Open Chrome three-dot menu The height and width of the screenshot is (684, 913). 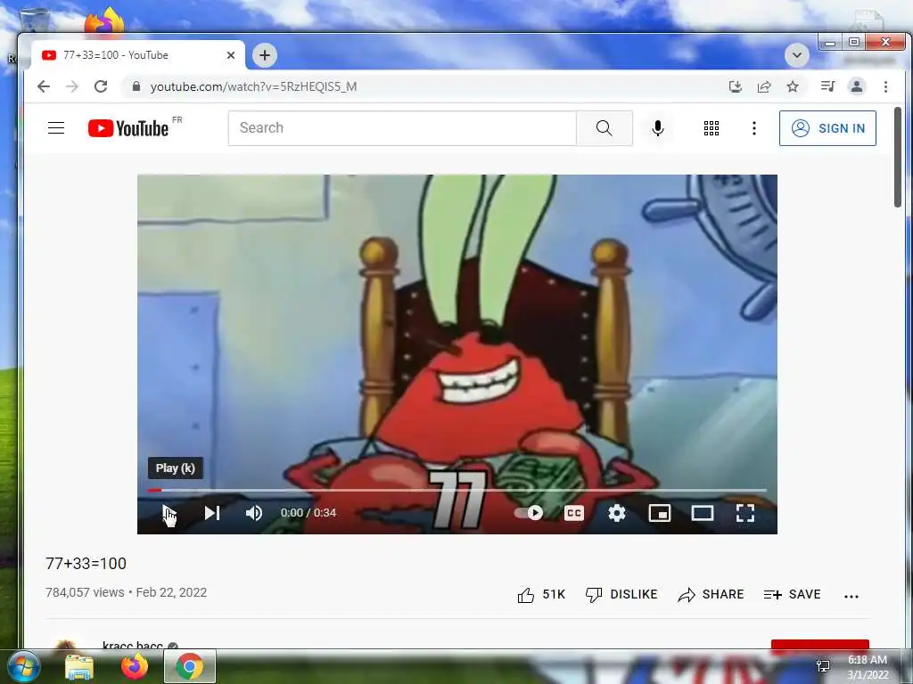pyautogui.click(x=885, y=86)
